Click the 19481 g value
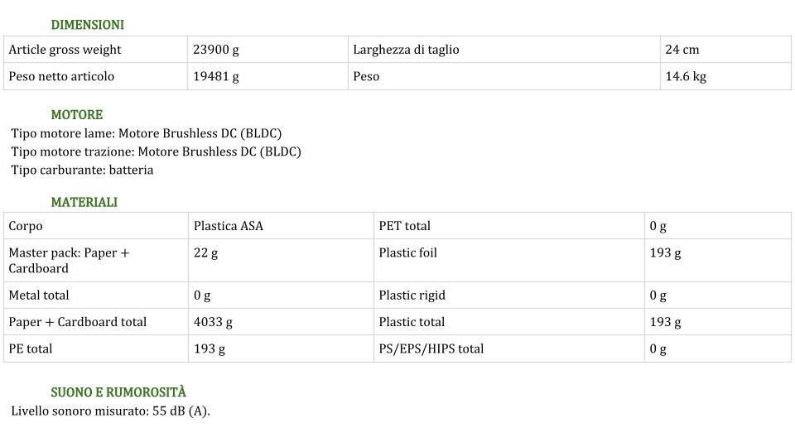 pos(216,76)
